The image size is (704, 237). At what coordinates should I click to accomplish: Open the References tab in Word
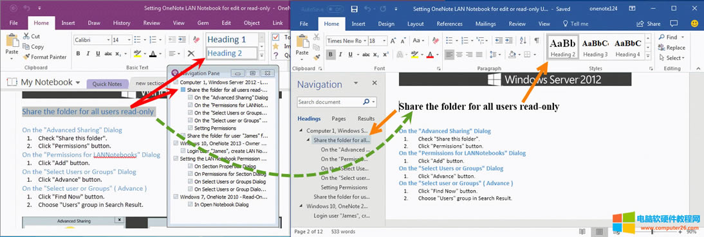[x=449, y=24]
